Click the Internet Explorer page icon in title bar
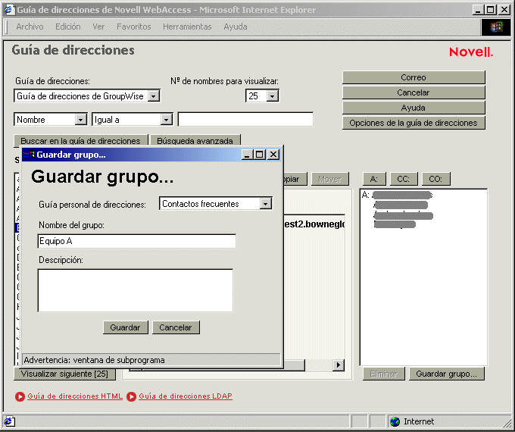The height and width of the screenshot is (432, 515). tap(8, 10)
